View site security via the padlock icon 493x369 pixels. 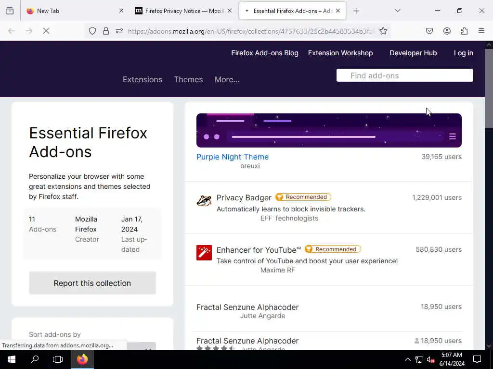coord(106,31)
